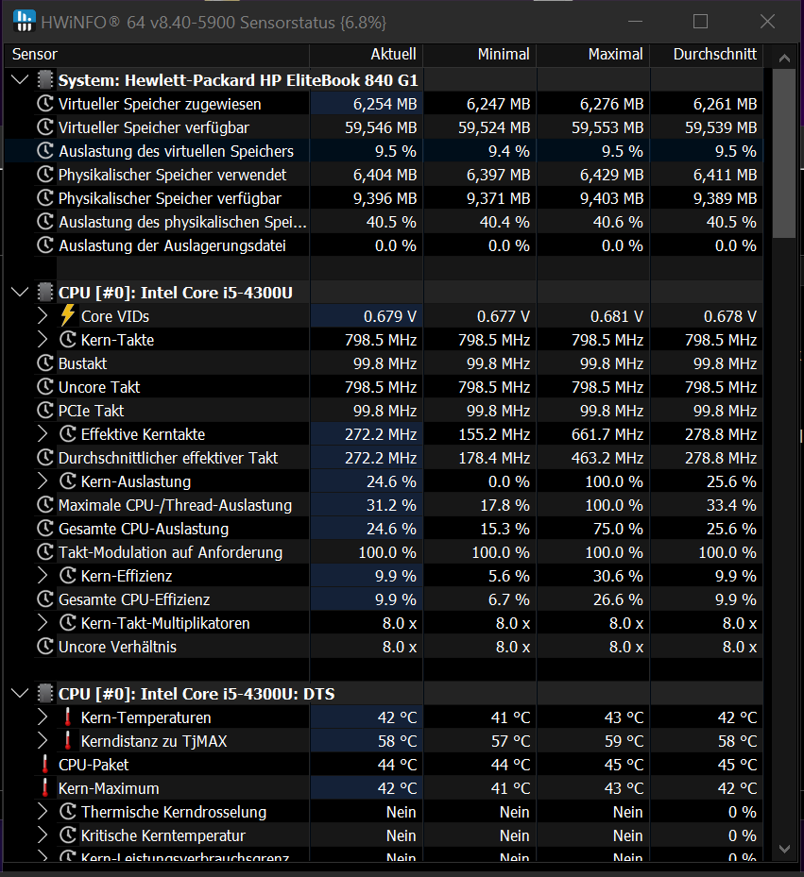The height and width of the screenshot is (877, 804).
Task: Click the scrollbar down arrow
Action: click(784, 849)
